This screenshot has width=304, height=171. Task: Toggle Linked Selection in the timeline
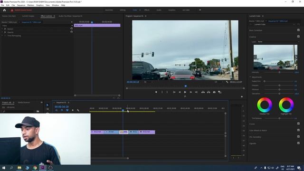click(x=67, y=110)
